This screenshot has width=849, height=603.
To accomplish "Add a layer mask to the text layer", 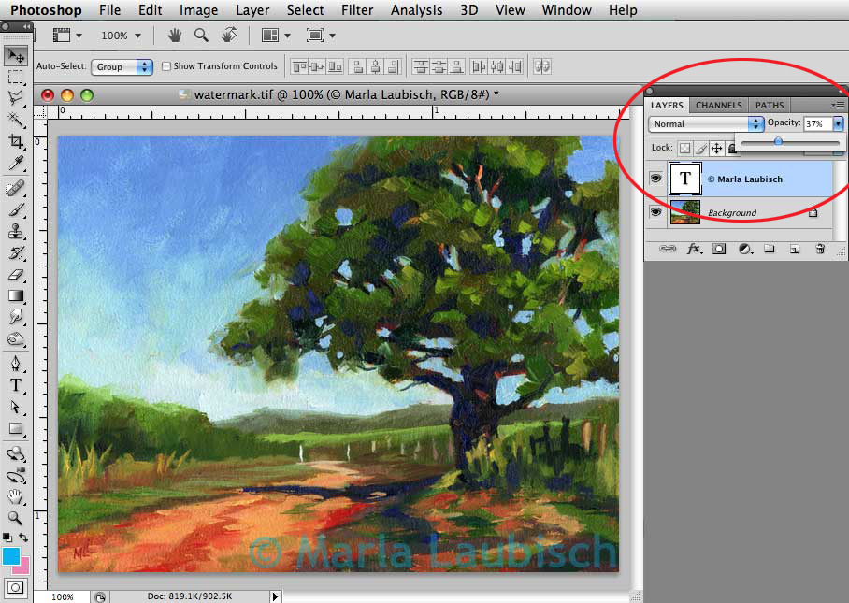I will 719,249.
